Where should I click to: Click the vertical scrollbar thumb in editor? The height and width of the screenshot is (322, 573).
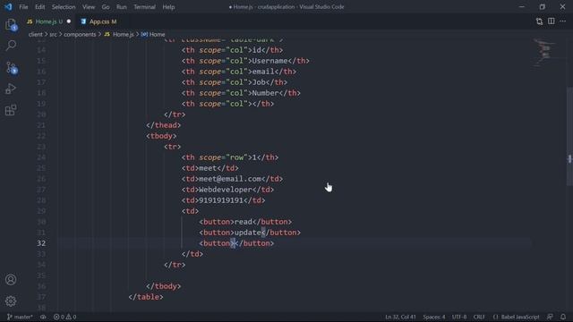(569, 137)
